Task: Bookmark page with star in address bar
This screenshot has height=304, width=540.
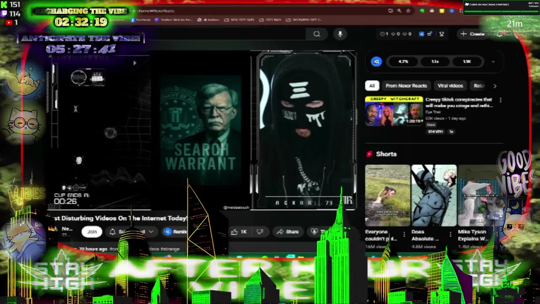Action: (408, 11)
